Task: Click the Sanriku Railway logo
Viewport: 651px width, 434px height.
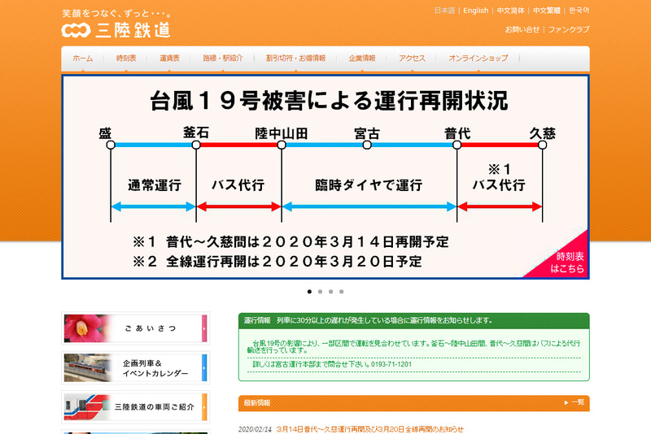Action: (116, 30)
